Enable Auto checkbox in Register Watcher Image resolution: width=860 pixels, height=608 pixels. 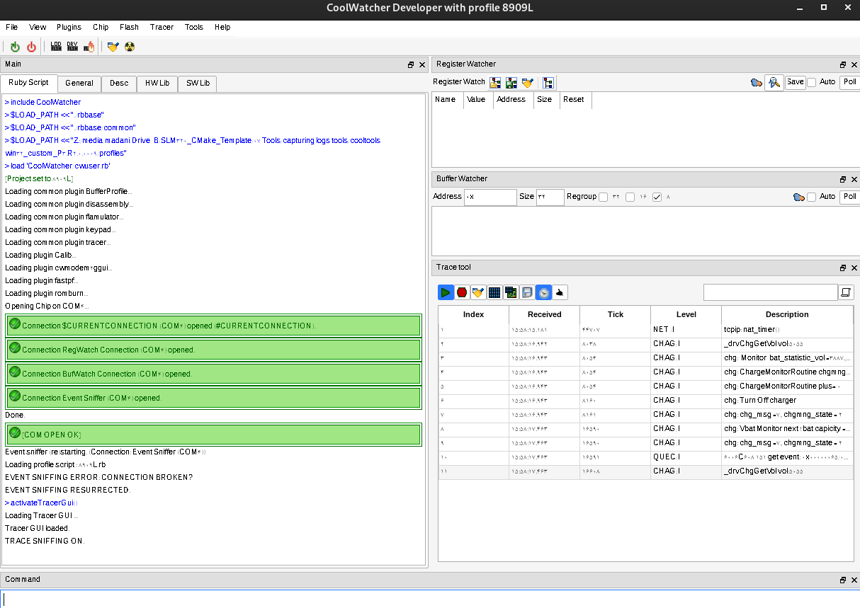pos(812,82)
